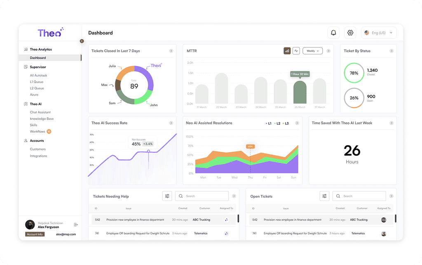Collapse the sidebar with arrow button
422x265 pixels.
(82, 41)
